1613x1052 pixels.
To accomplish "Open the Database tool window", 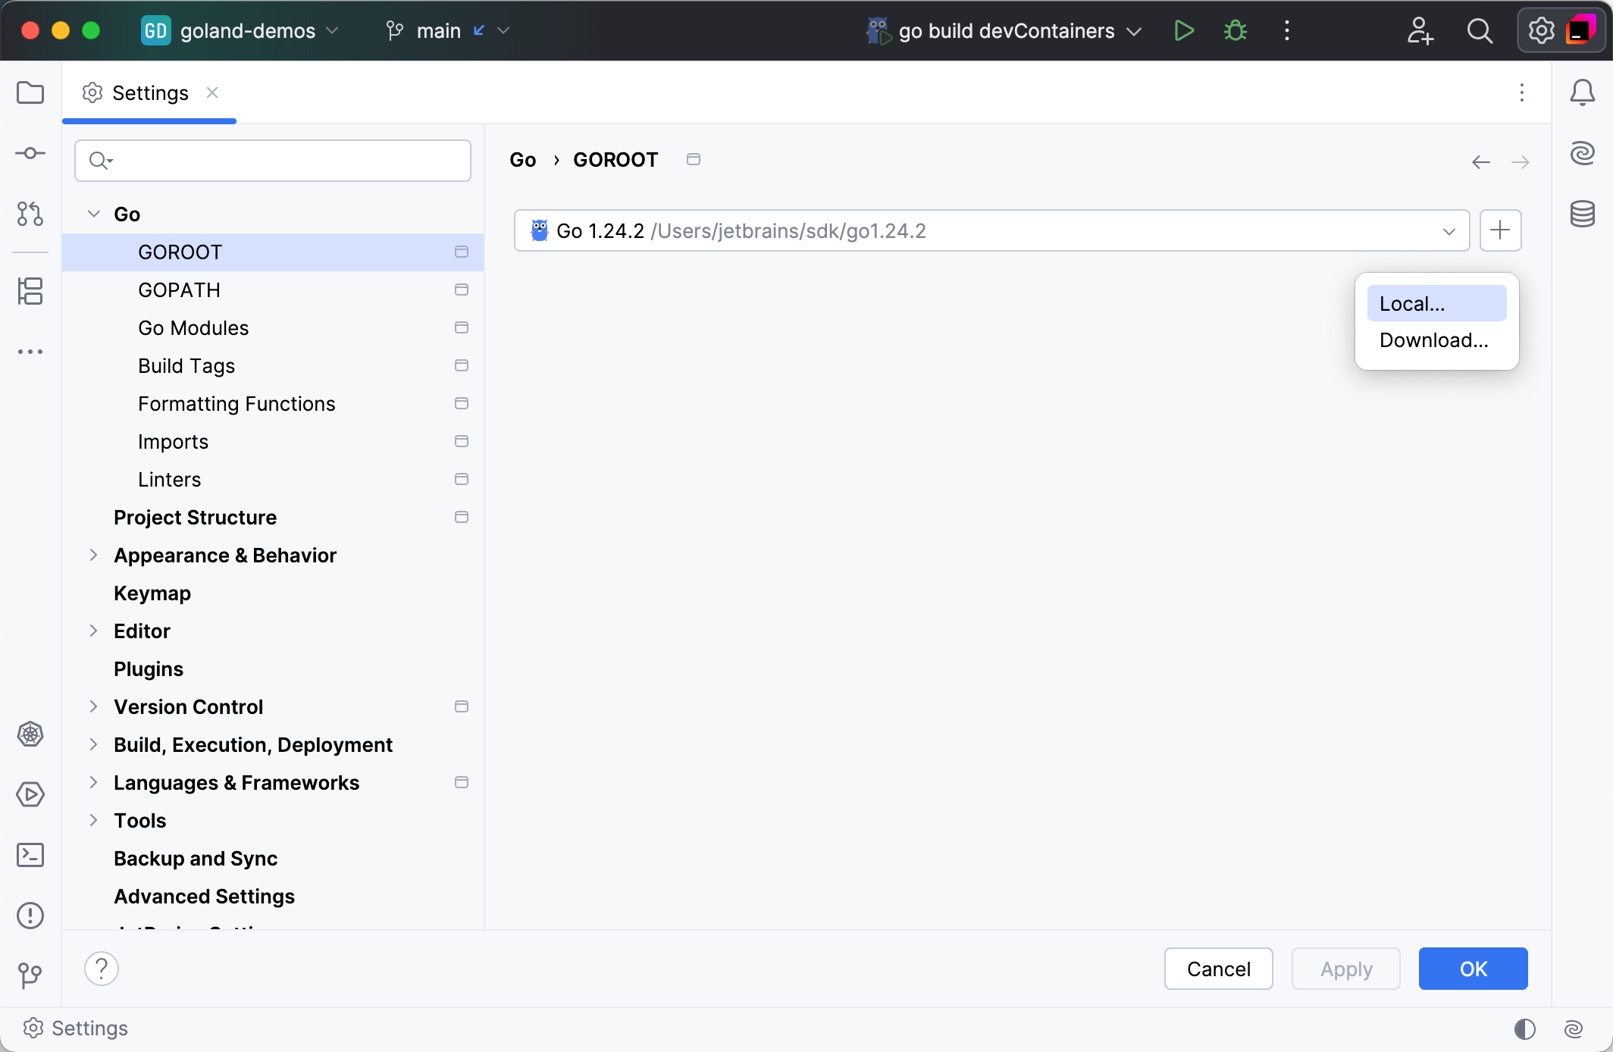I will coord(1583,214).
